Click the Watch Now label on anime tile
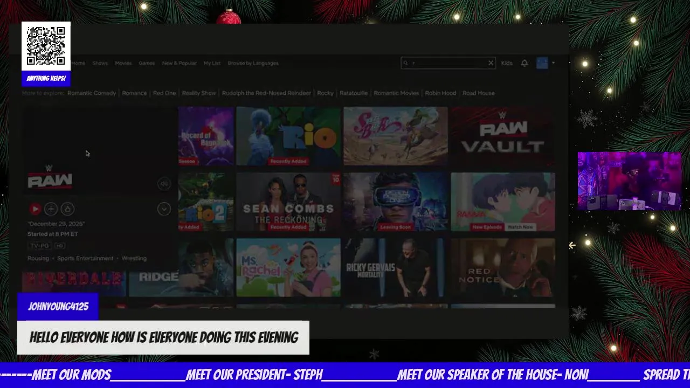 (x=520, y=227)
